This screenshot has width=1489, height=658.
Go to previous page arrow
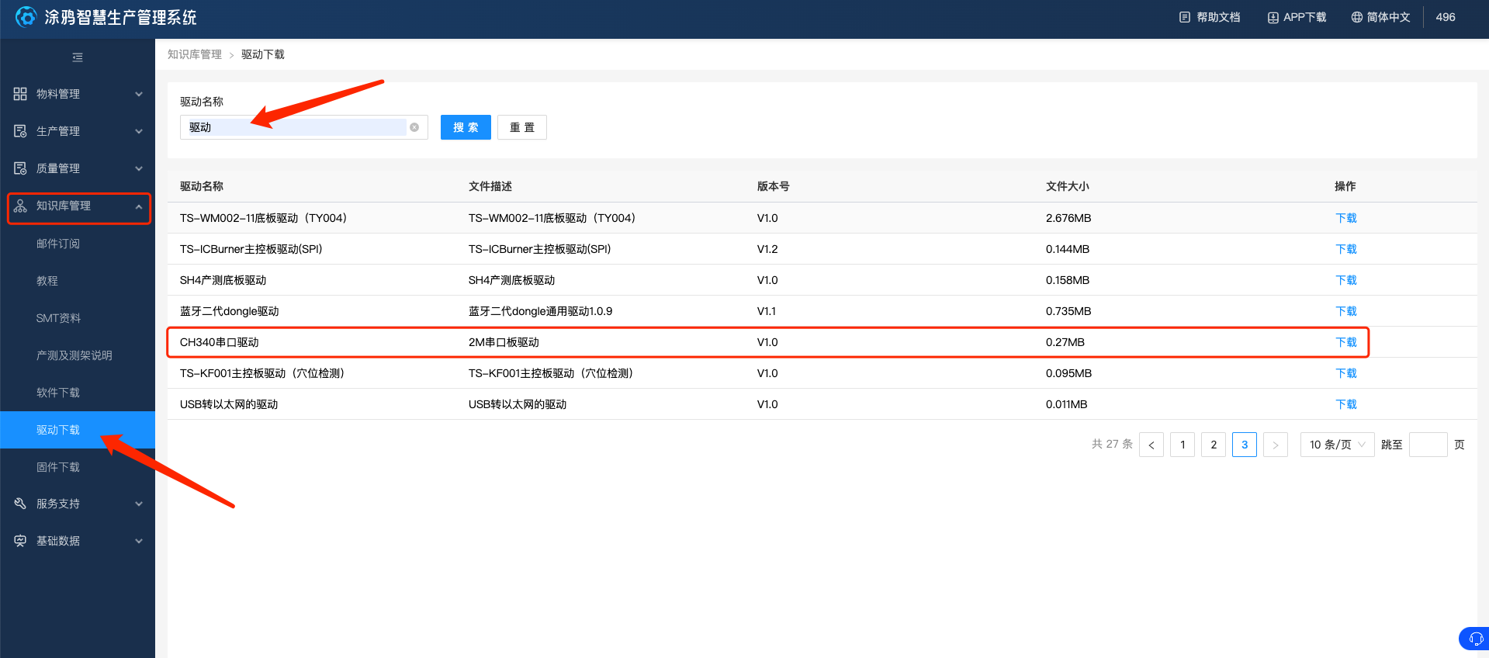1151,445
